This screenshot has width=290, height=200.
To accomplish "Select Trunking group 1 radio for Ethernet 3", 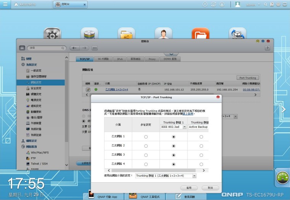I will (x=174, y=155).
